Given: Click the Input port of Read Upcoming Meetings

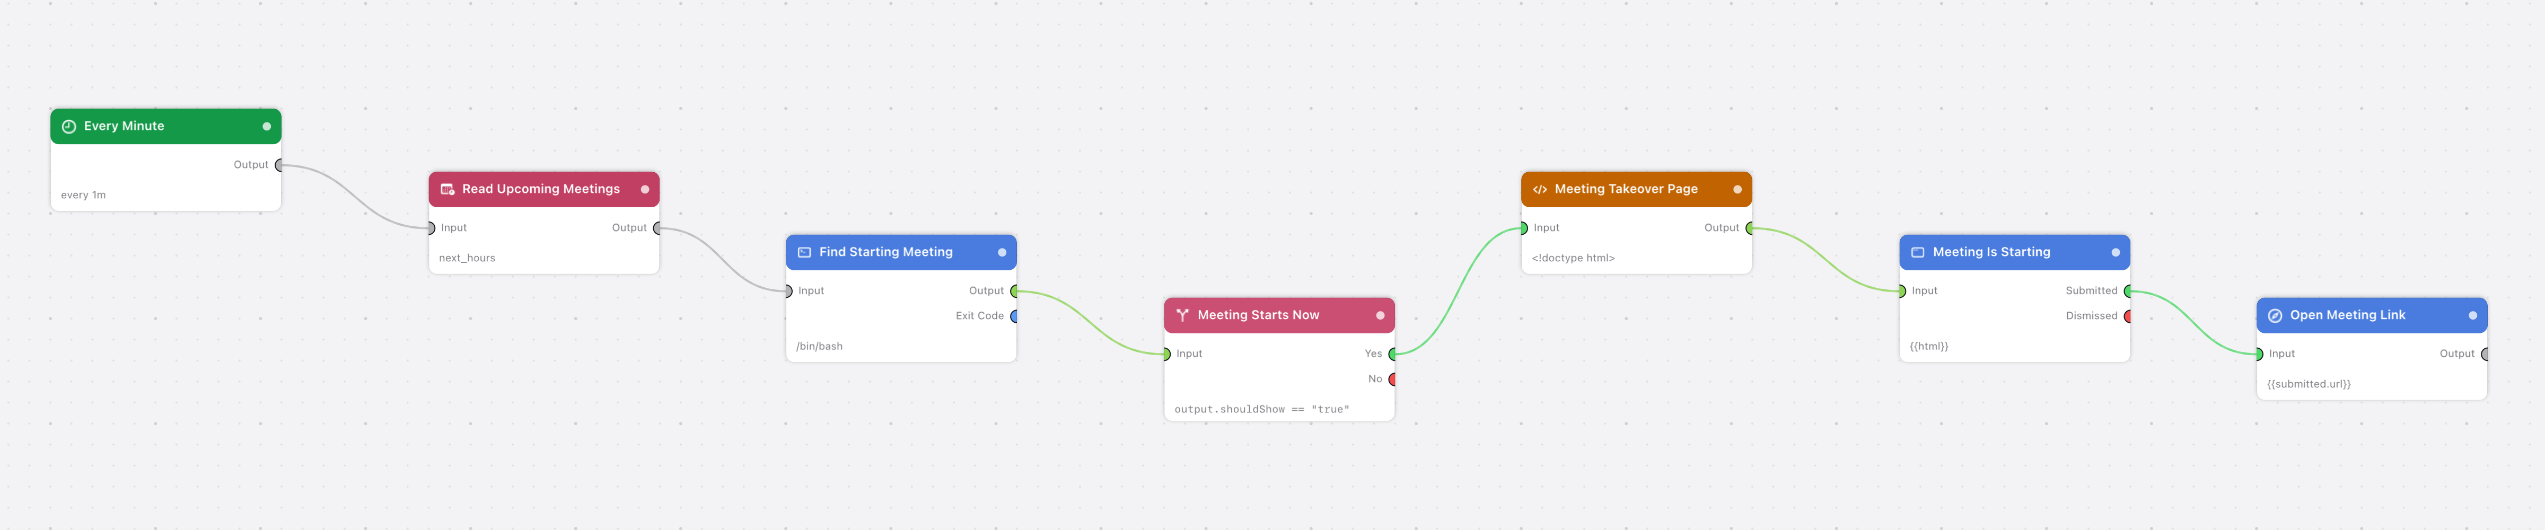Looking at the screenshot, I should 432,229.
